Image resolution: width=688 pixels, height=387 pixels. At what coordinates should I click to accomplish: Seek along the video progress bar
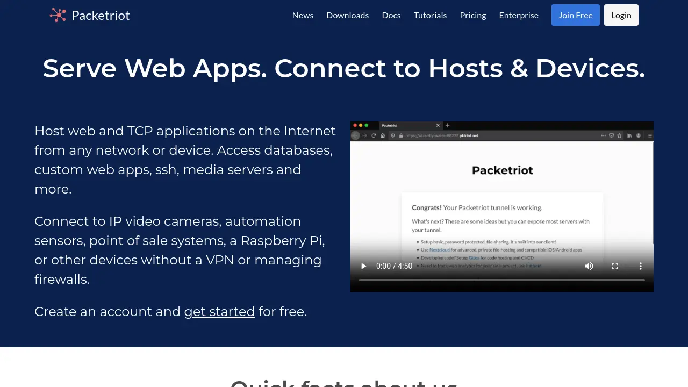coord(502,280)
